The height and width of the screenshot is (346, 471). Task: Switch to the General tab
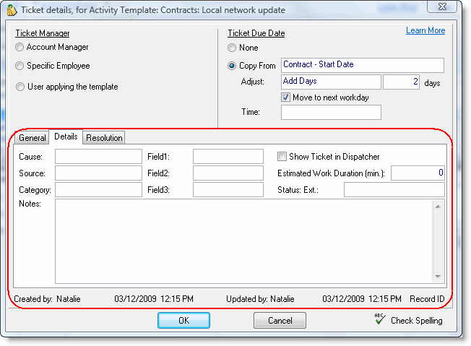pos(32,138)
